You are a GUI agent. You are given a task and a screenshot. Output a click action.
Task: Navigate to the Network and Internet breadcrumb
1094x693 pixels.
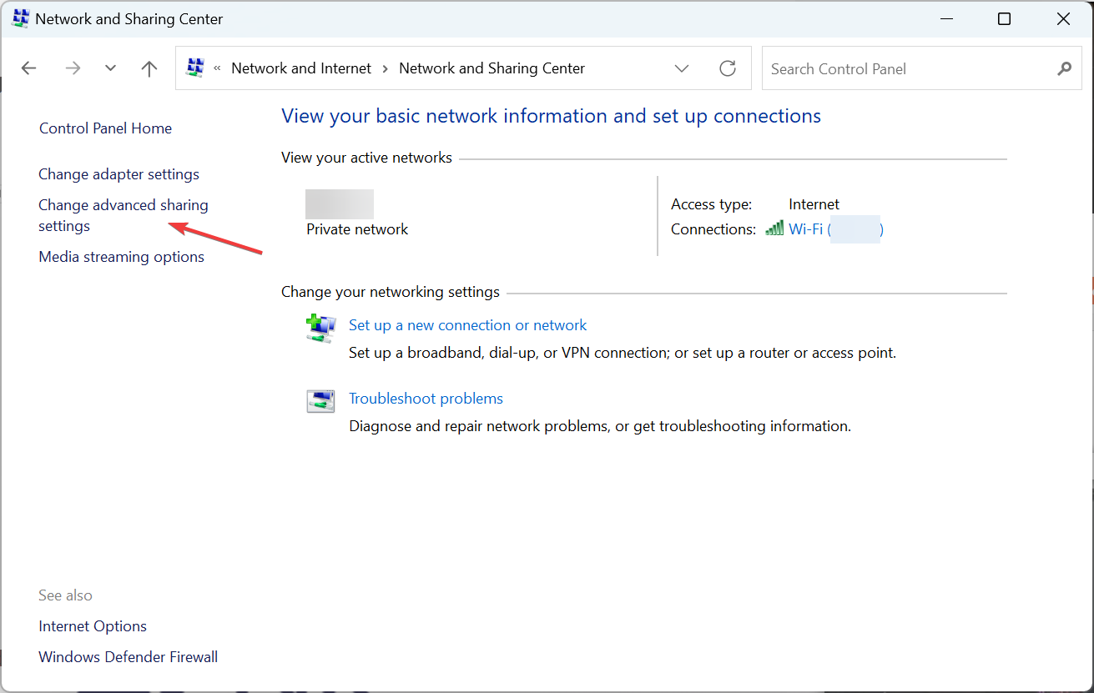(301, 68)
